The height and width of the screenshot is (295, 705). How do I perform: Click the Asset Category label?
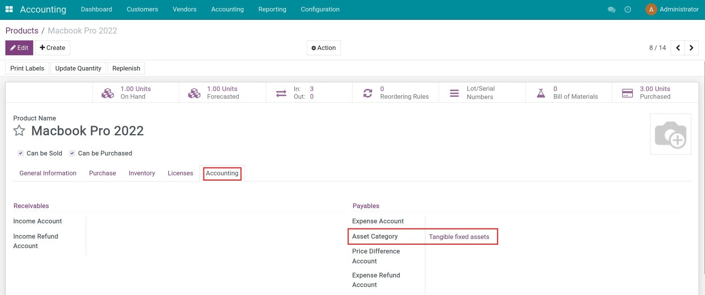coord(375,237)
